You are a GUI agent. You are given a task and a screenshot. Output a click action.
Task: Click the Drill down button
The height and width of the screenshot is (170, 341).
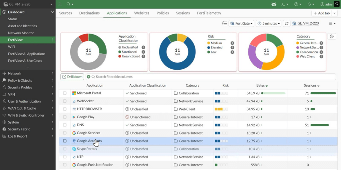(x=72, y=77)
